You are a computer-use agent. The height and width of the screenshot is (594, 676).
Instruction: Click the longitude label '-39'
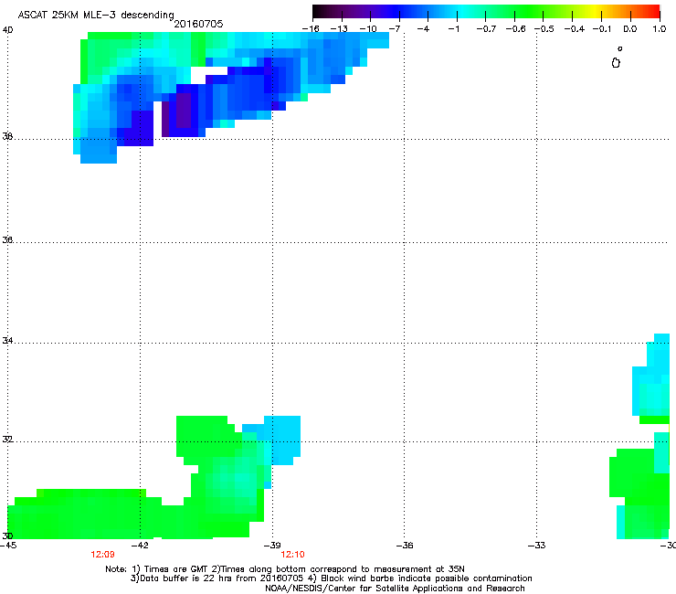click(x=272, y=546)
